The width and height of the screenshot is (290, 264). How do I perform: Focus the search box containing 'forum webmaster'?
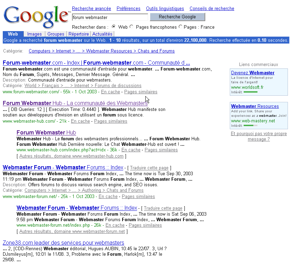click(x=110, y=17)
